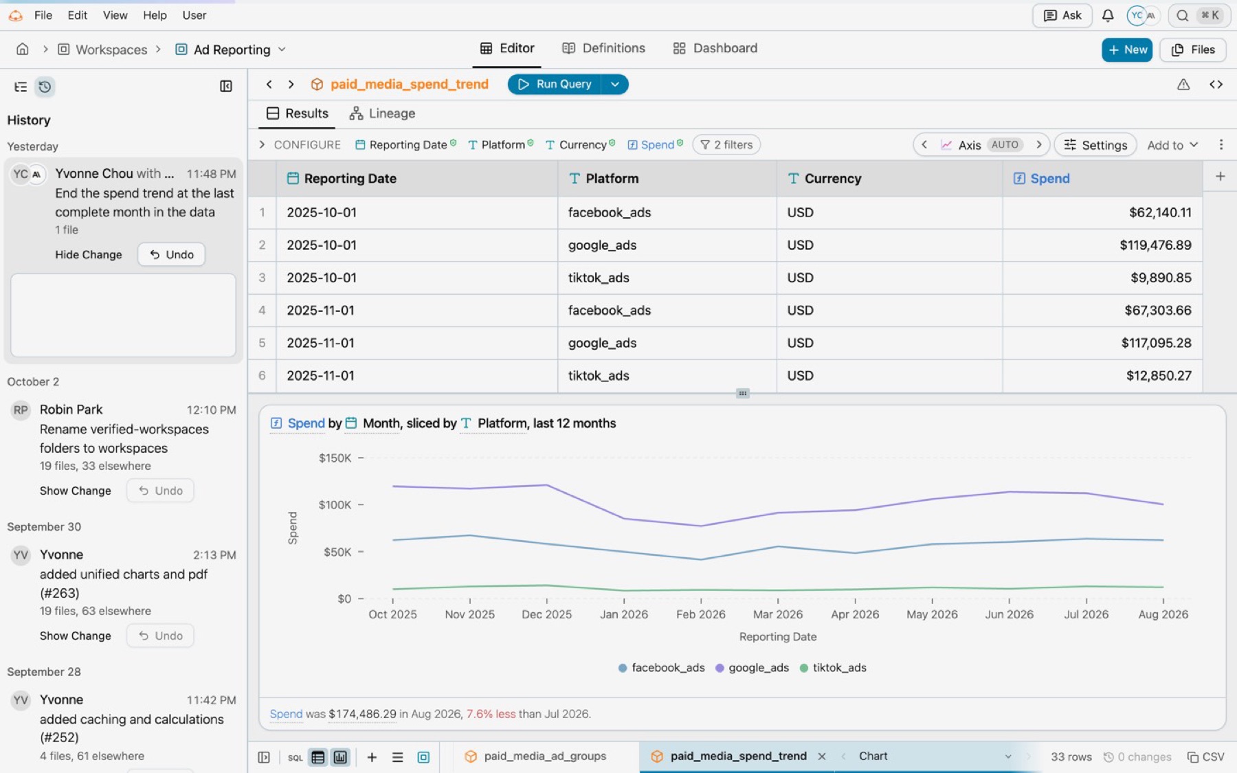Add a new tab with plus icon in bottom bar

tap(372, 757)
